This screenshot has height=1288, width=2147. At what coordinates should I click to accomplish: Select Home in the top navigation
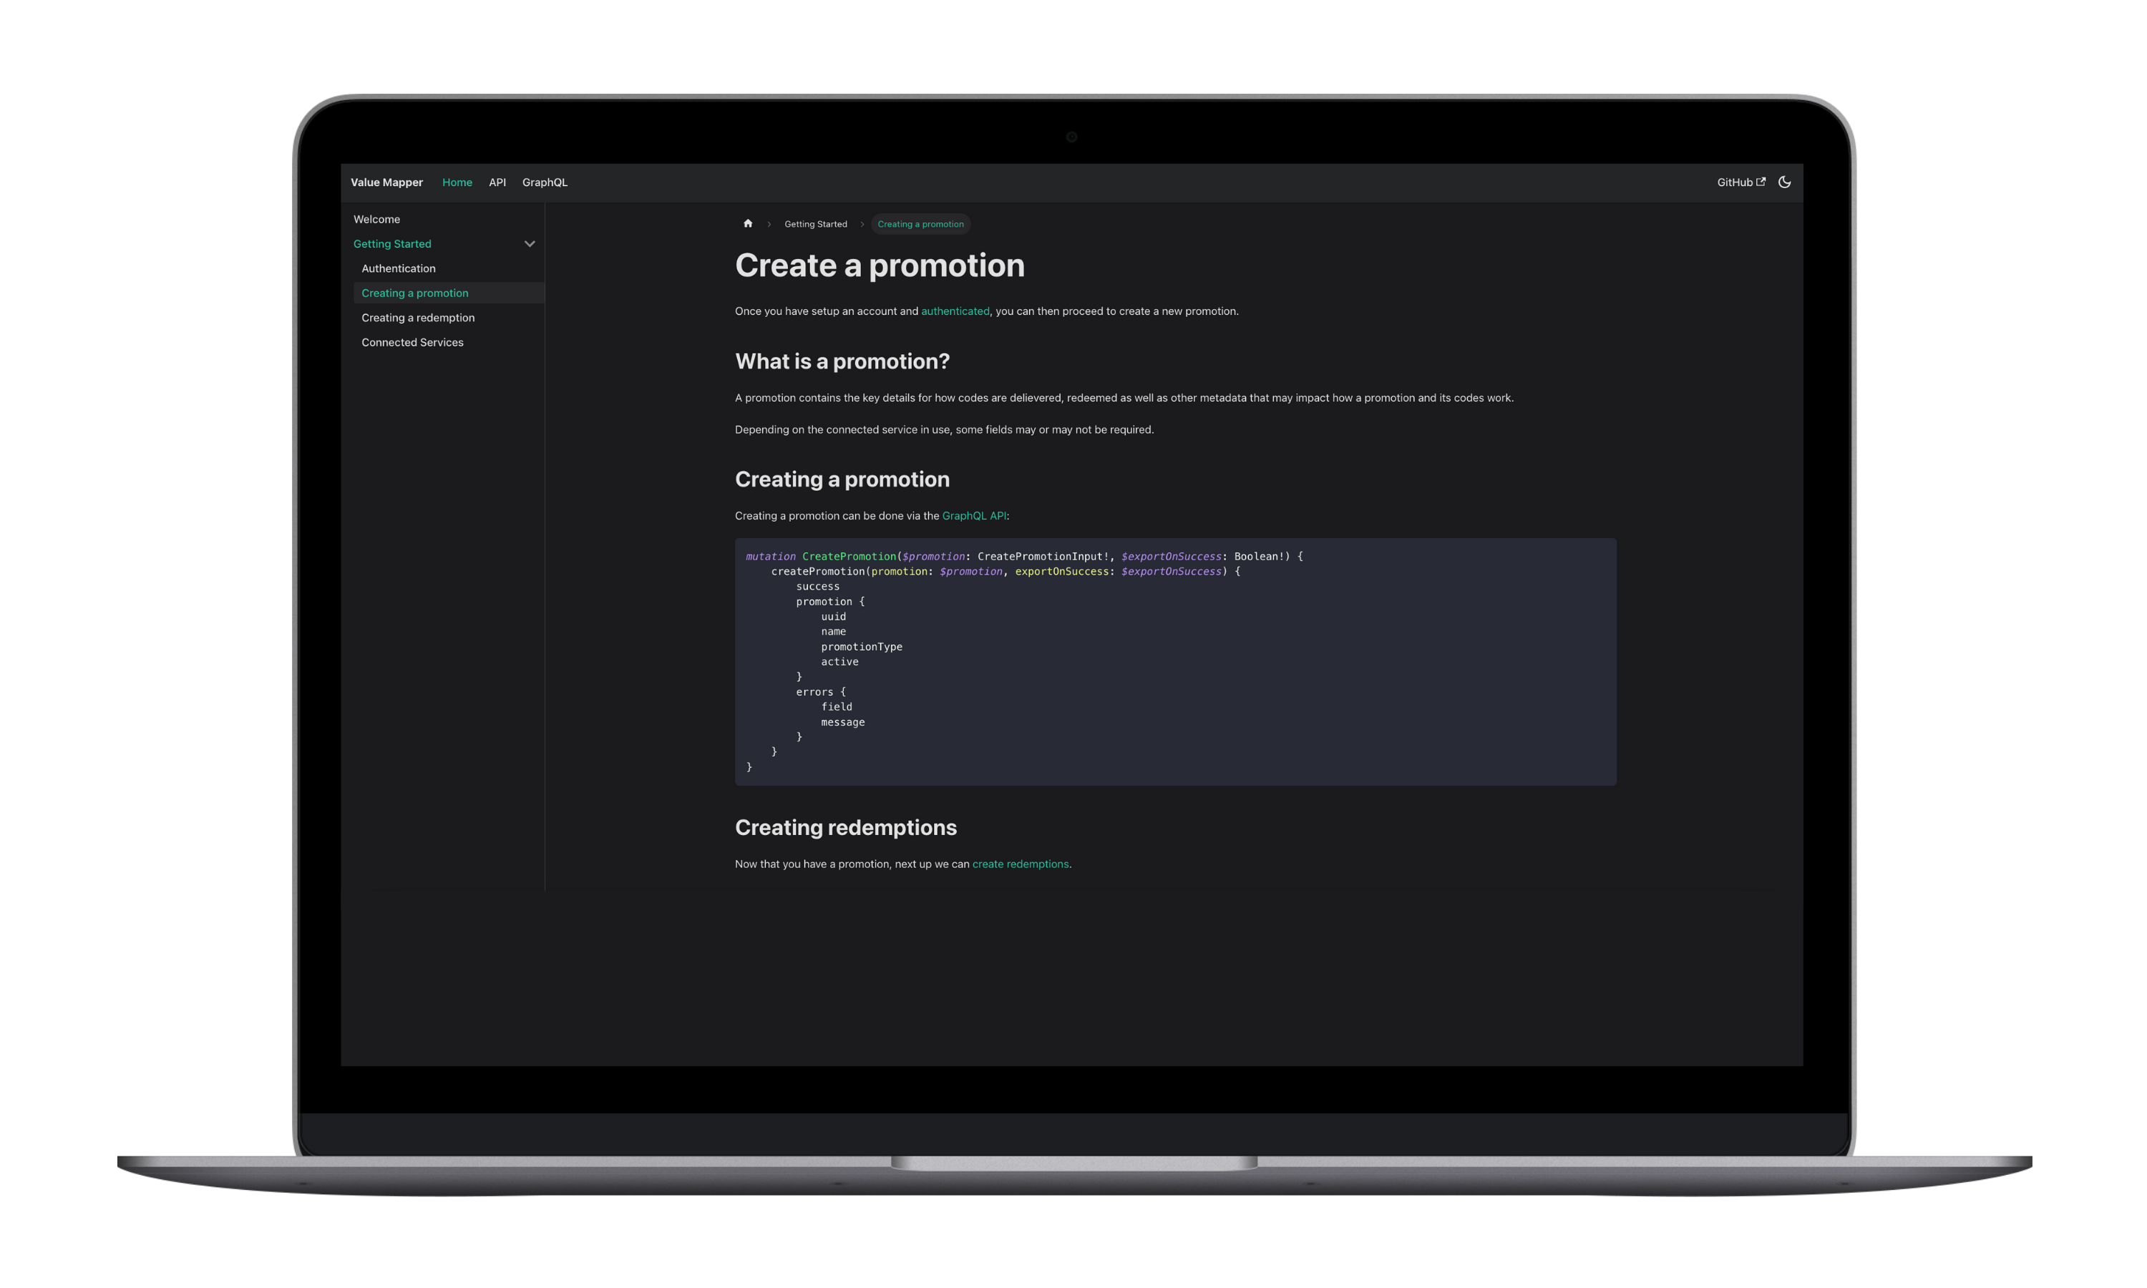click(457, 182)
